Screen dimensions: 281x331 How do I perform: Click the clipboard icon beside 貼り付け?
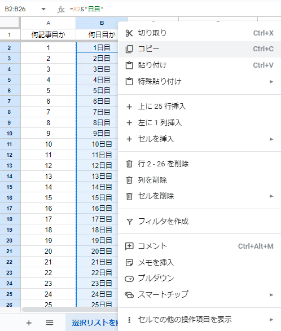pyautogui.click(x=129, y=65)
